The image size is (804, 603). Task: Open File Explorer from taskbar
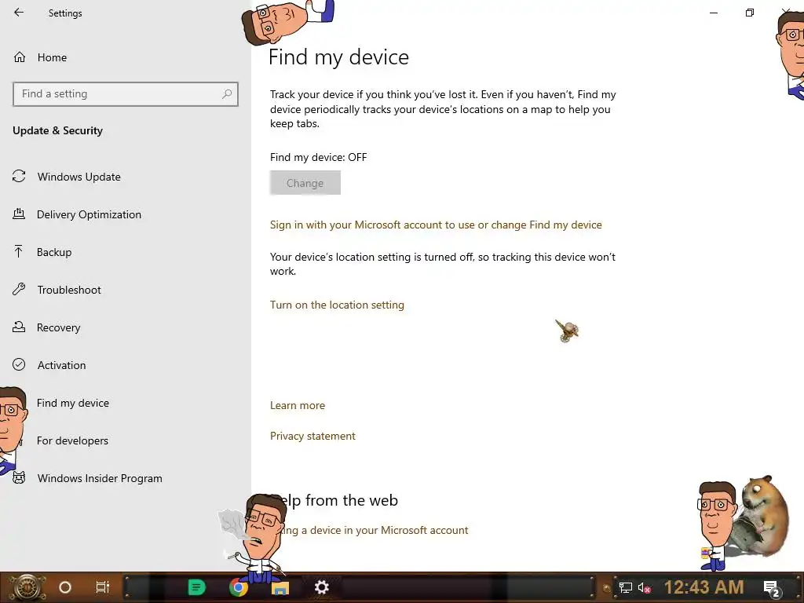(x=280, y=588)
